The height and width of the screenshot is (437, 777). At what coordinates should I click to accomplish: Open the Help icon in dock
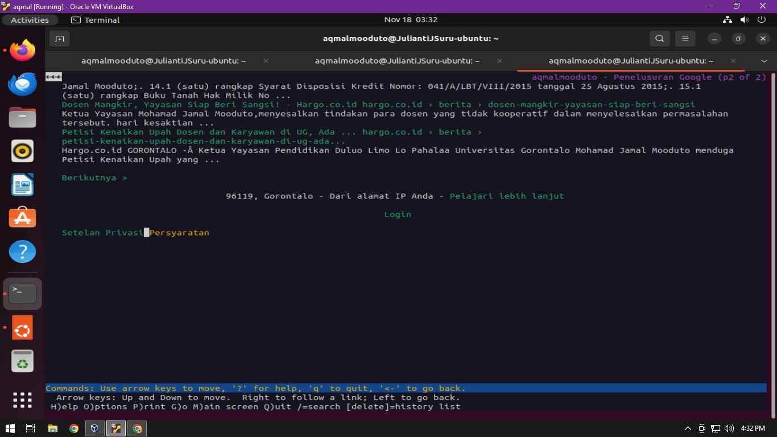(x=23, y=252)
